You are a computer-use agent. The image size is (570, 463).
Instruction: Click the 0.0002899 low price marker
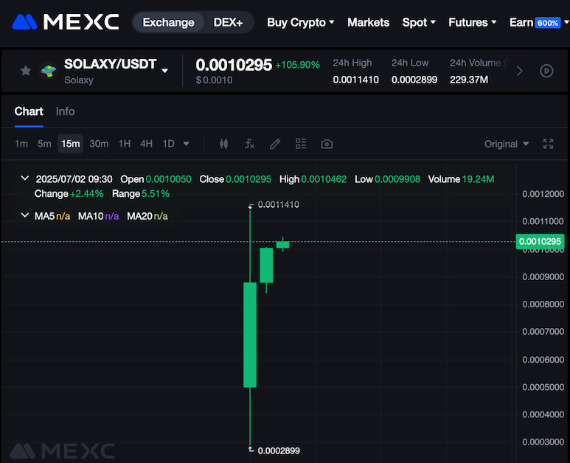point(279,450)
